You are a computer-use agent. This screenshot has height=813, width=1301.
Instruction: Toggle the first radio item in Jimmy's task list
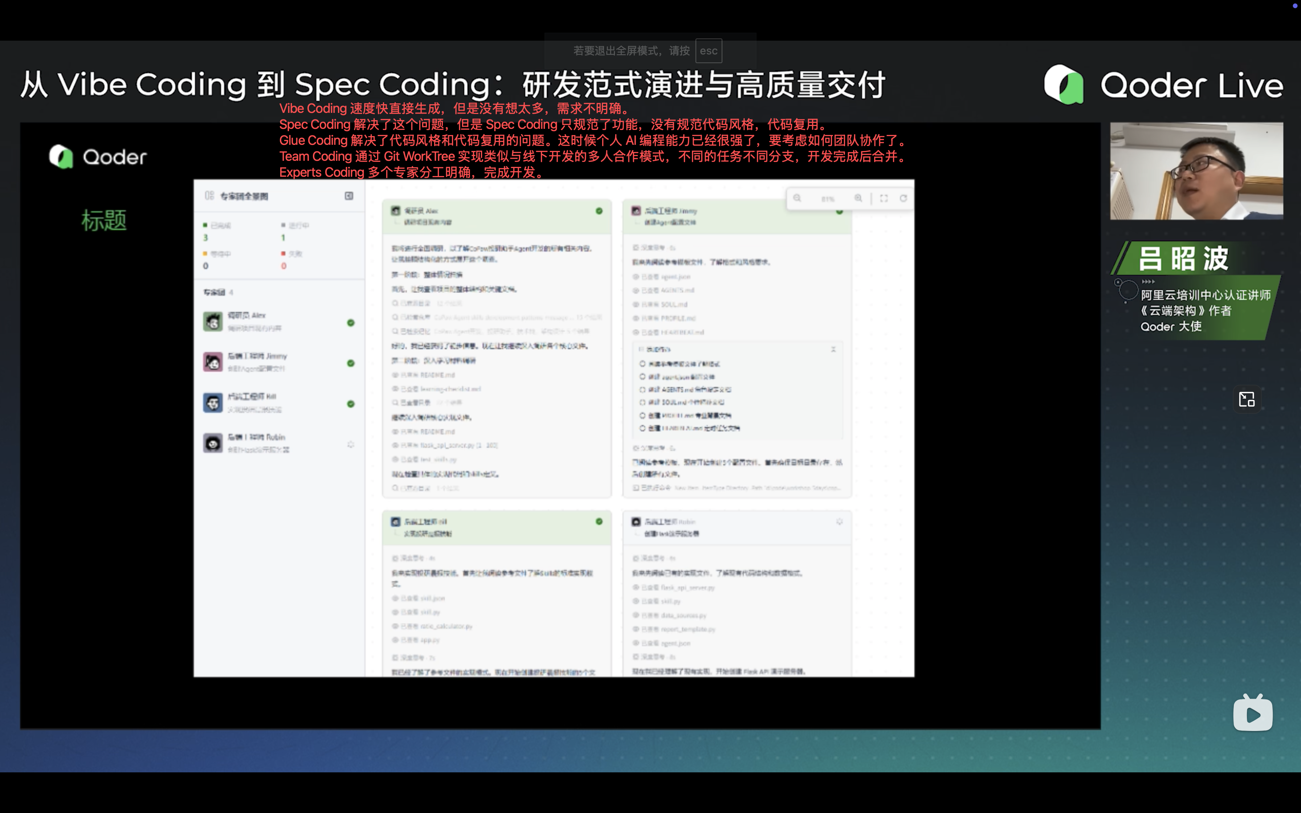[x=643, y=364]
